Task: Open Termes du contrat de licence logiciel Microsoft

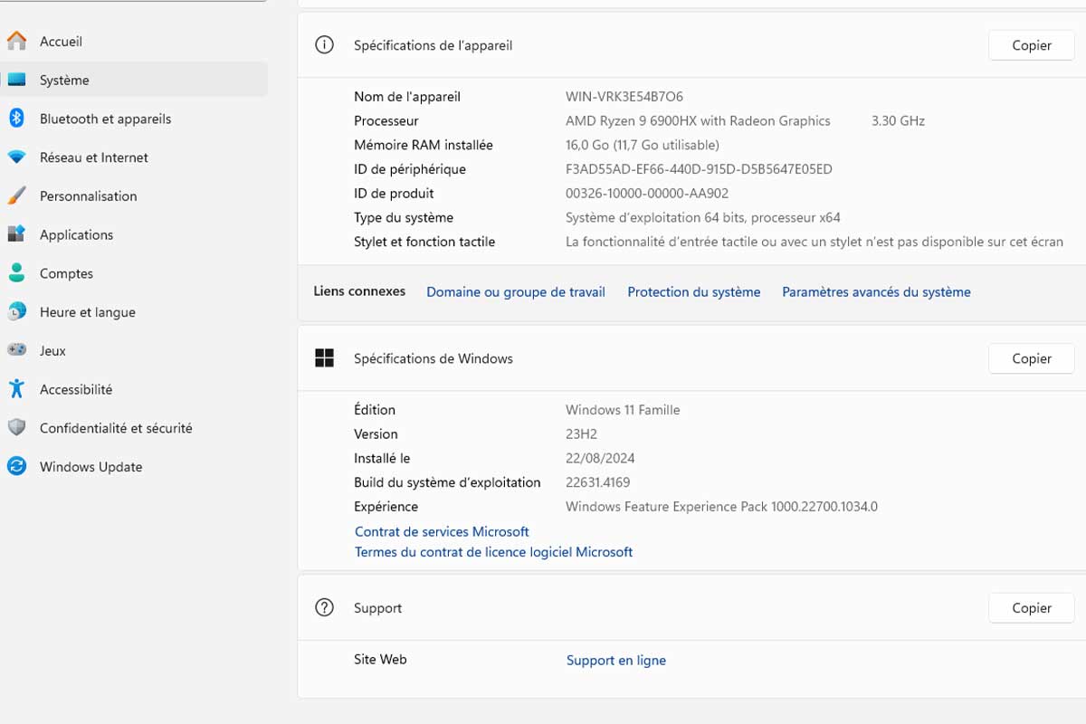Action: point(494,551)
